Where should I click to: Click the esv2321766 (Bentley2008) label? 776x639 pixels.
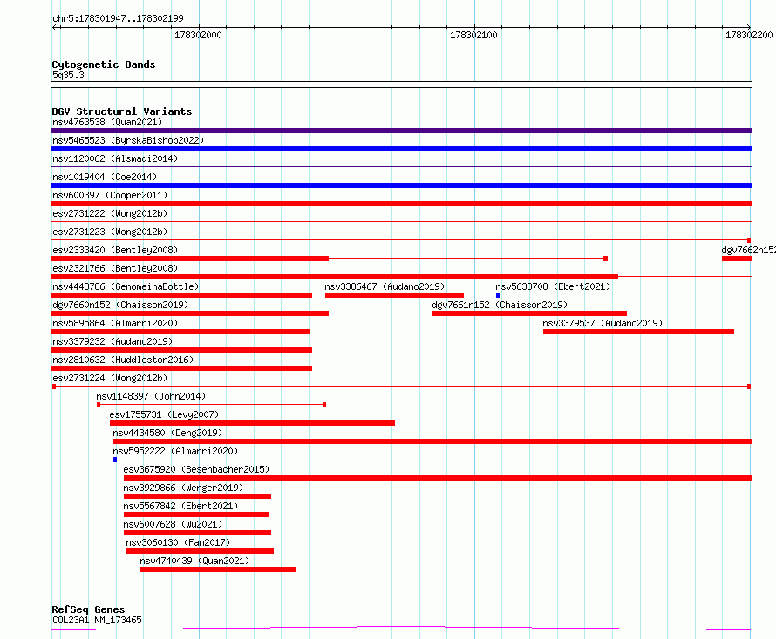click(x=115, y=268)
